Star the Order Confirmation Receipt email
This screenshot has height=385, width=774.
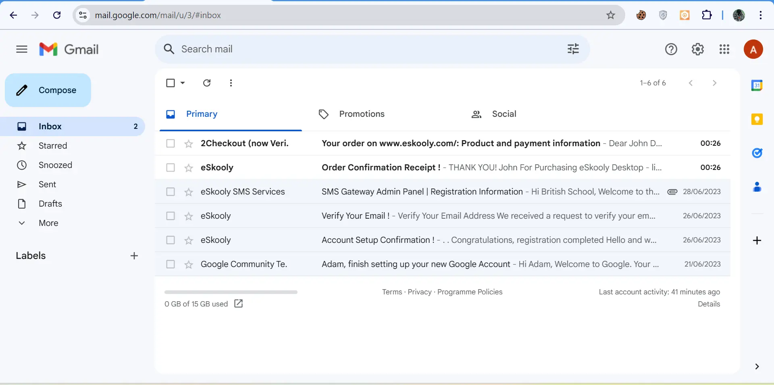point(188,168)
